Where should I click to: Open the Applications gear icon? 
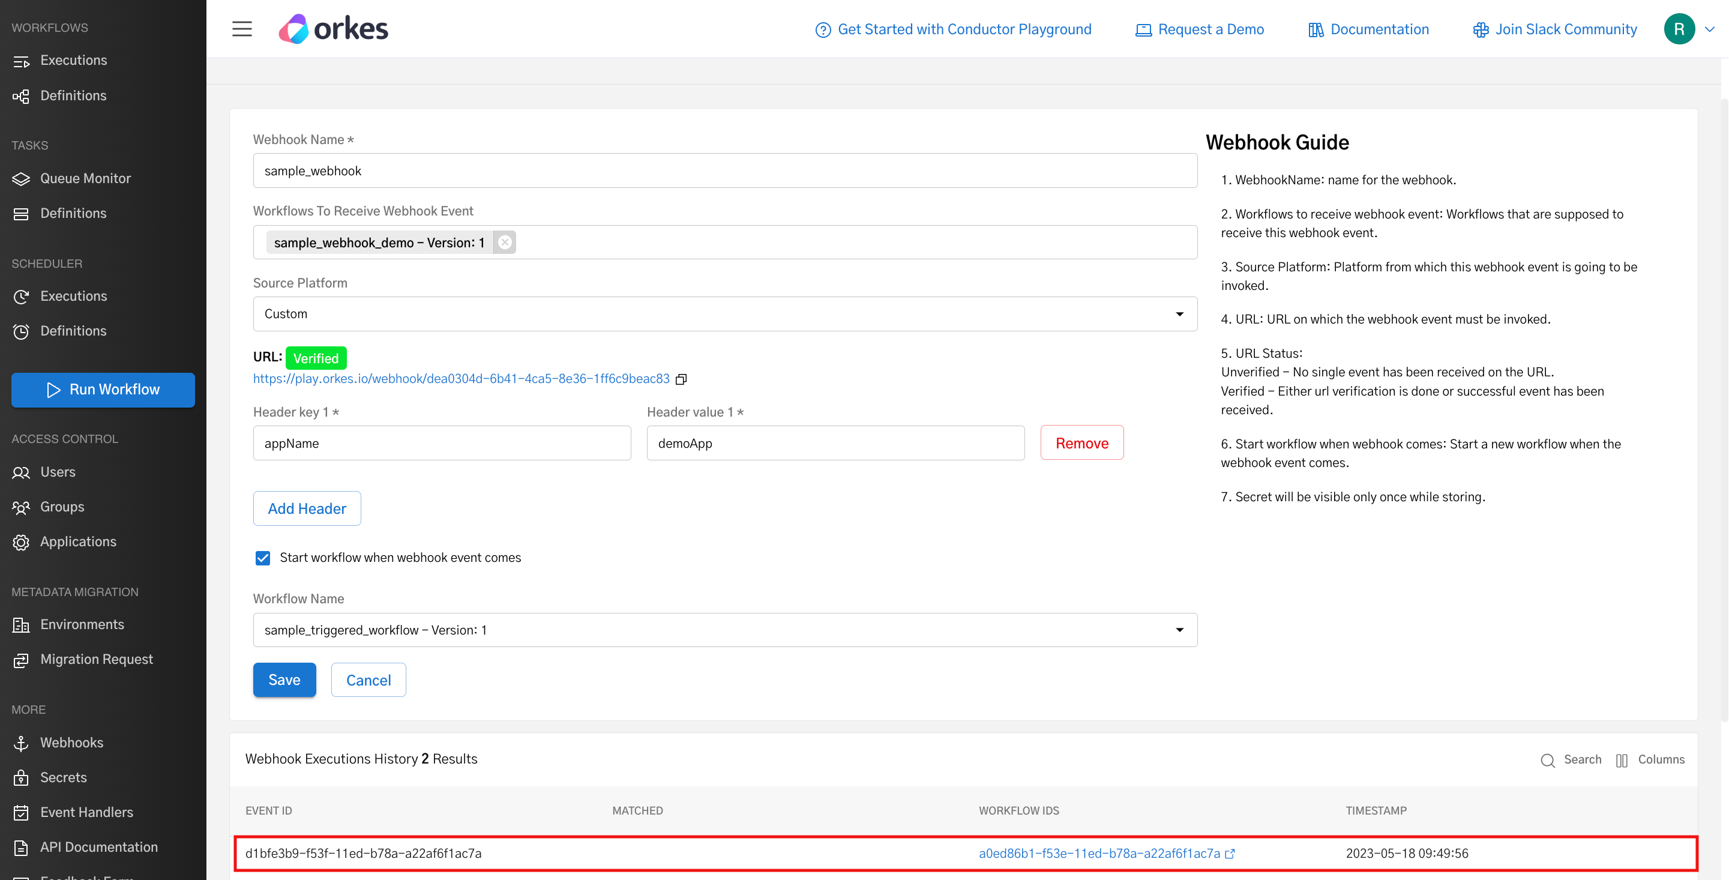pyautogui.click(x=21, y=541)
